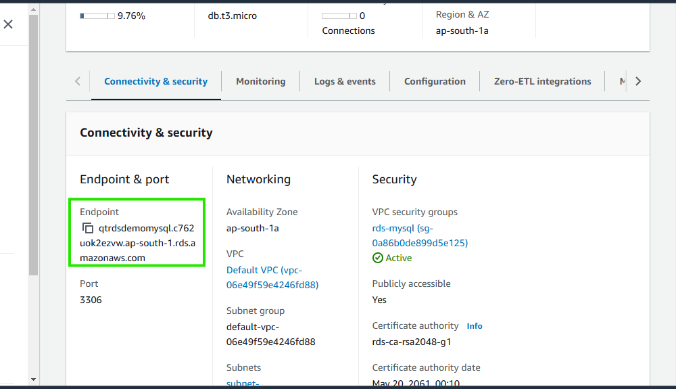Screen dimensions: 676x389
Task: Click 'Certificate authority date' label
Action: (427, 367)
